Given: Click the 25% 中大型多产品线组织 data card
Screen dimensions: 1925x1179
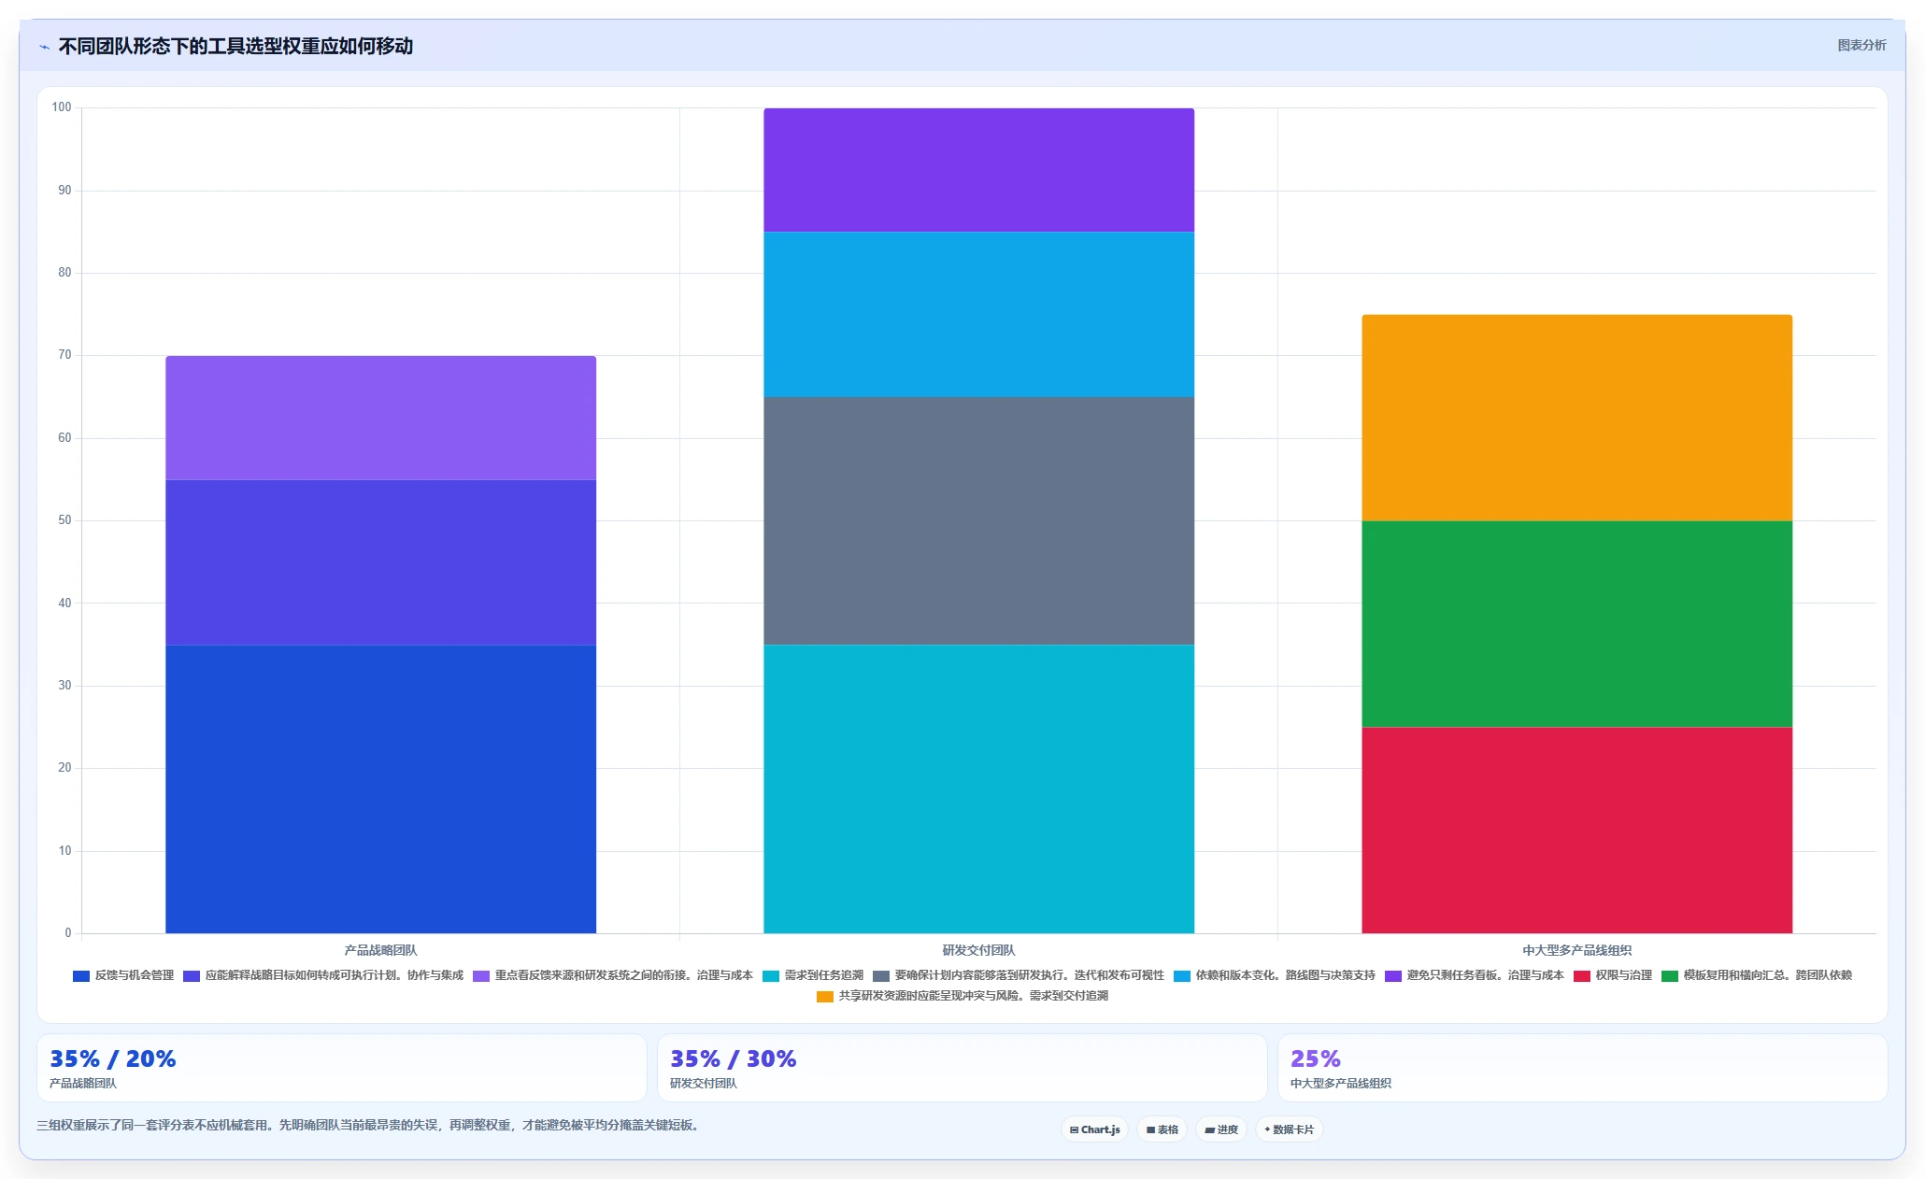Looking at the screenshot, I should click(x=1583, y=1068).
